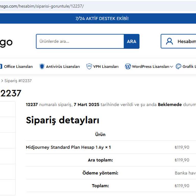Open the Hesabım account button
This screenshot has height=196, width=196.
coord(178,41)
